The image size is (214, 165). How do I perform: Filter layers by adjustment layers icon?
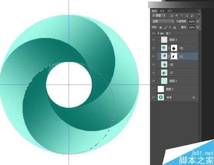click(x=177, y=16)
